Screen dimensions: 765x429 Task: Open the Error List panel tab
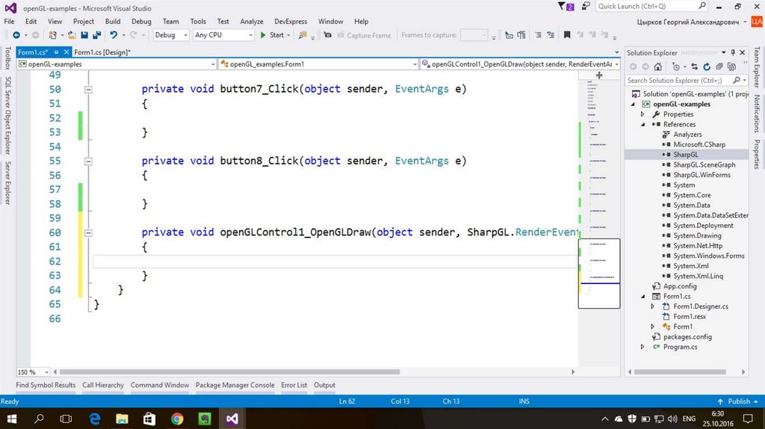pyautogui.click(x=294, y=385)
